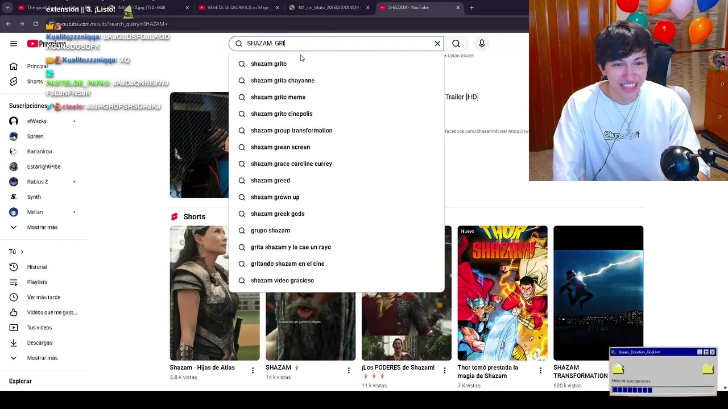Choose 'shazam greed' suggestion
The image size is (728, 409).
tap(336, 180)
